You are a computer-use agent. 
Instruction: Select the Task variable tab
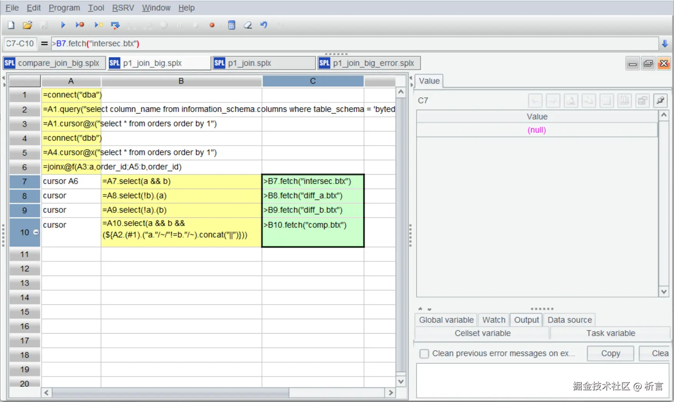coord(611,333)
